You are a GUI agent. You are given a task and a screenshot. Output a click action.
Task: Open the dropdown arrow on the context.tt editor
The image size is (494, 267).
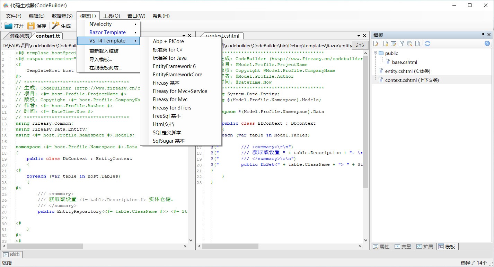point(184,35)
